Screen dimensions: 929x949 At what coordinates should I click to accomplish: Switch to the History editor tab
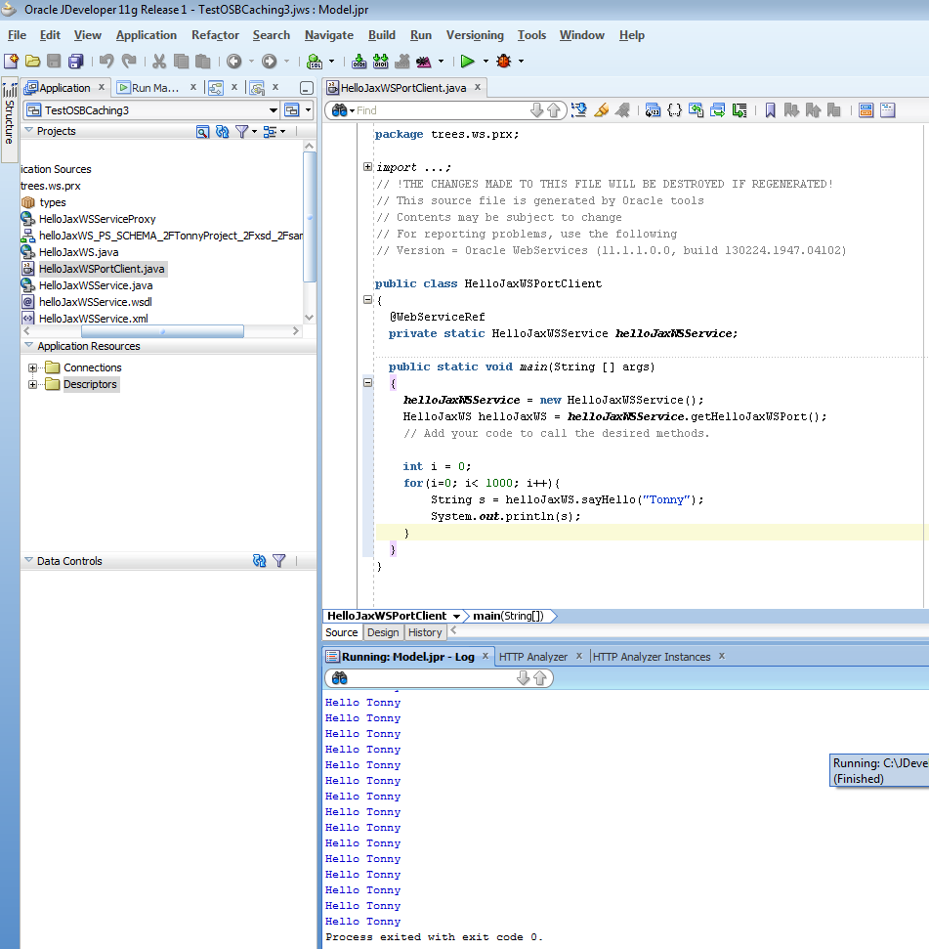(x=425, y=632)
